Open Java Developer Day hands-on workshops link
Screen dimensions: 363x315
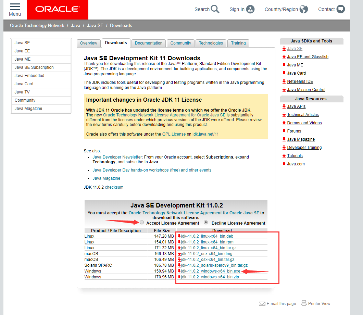click(152, 170)
